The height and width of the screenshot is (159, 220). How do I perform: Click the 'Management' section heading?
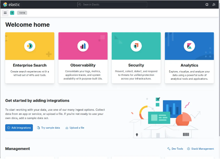click(x=18, y=149)
